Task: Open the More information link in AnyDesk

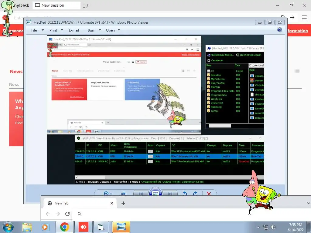Action: [298, 31]
